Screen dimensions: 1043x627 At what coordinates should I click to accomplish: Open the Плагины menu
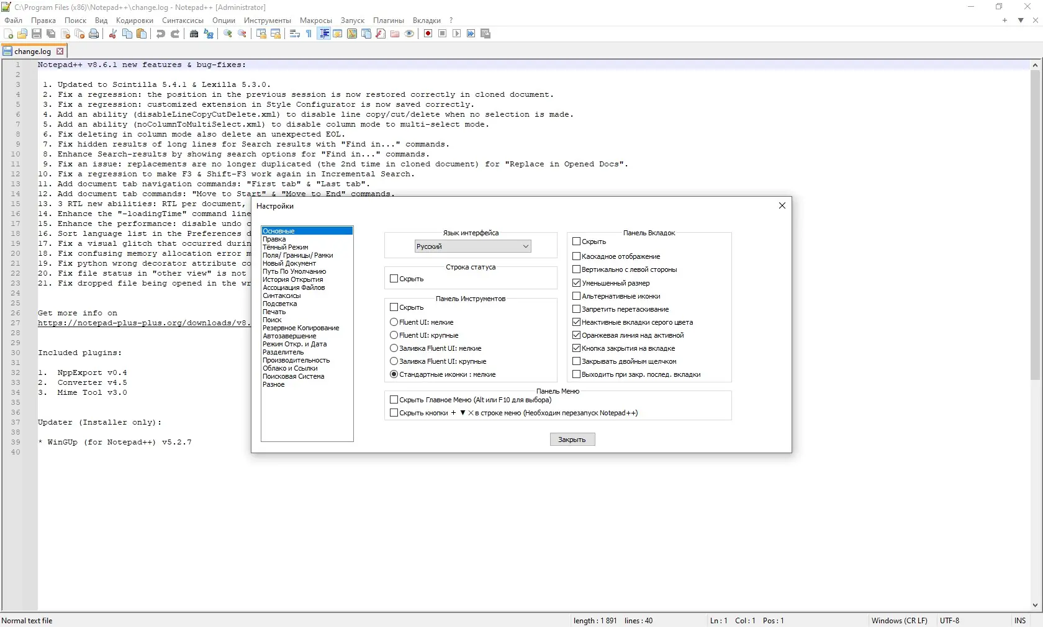(389, 20)
